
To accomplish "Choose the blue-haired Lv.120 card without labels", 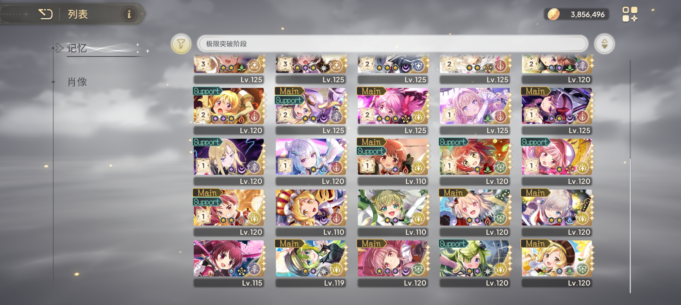I will 311,162.
